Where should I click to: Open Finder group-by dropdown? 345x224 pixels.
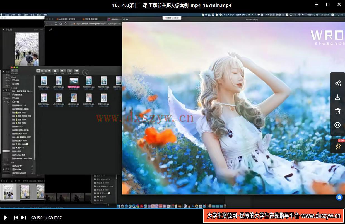tap(56, 71)
